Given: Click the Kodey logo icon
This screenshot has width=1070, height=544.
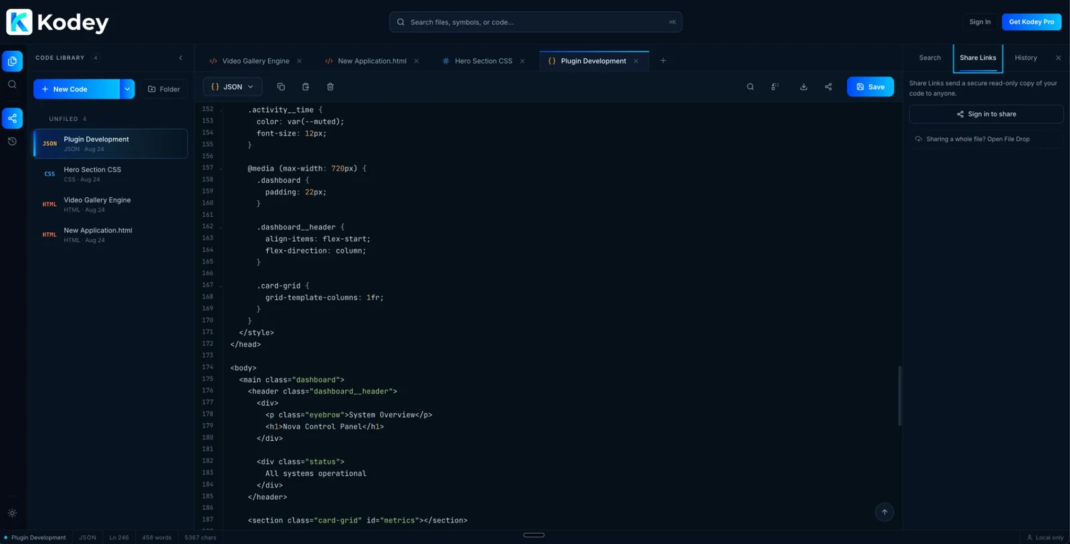Looking at the screenshot, I should [x=19, y=22].
